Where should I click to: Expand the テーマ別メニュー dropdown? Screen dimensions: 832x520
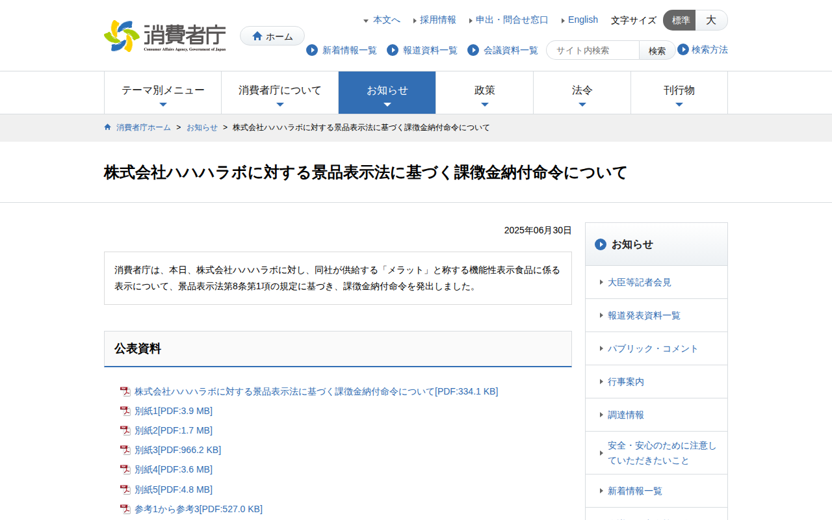coord(163,93)
